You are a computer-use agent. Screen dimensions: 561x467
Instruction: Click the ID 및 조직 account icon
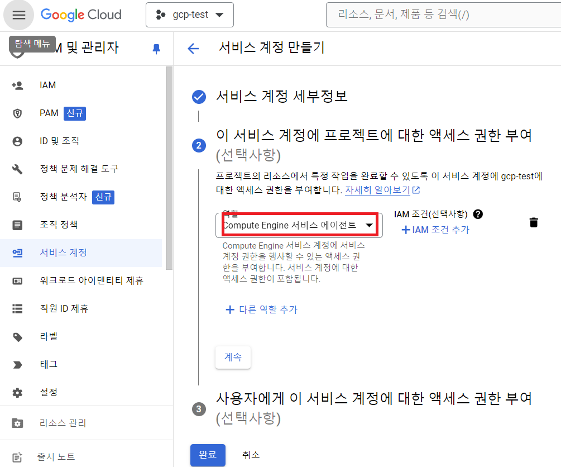click(17, 141)
